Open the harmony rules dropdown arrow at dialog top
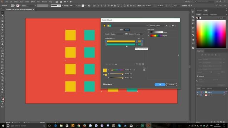The width and height of the screenshot is (228, 128). tap(147, 26)
